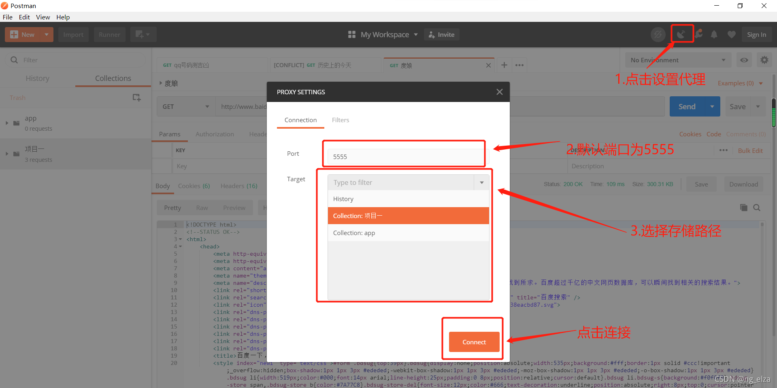Open the Edit menu
The height and width of the screenshot is (388, 777).
click(24, 17)
